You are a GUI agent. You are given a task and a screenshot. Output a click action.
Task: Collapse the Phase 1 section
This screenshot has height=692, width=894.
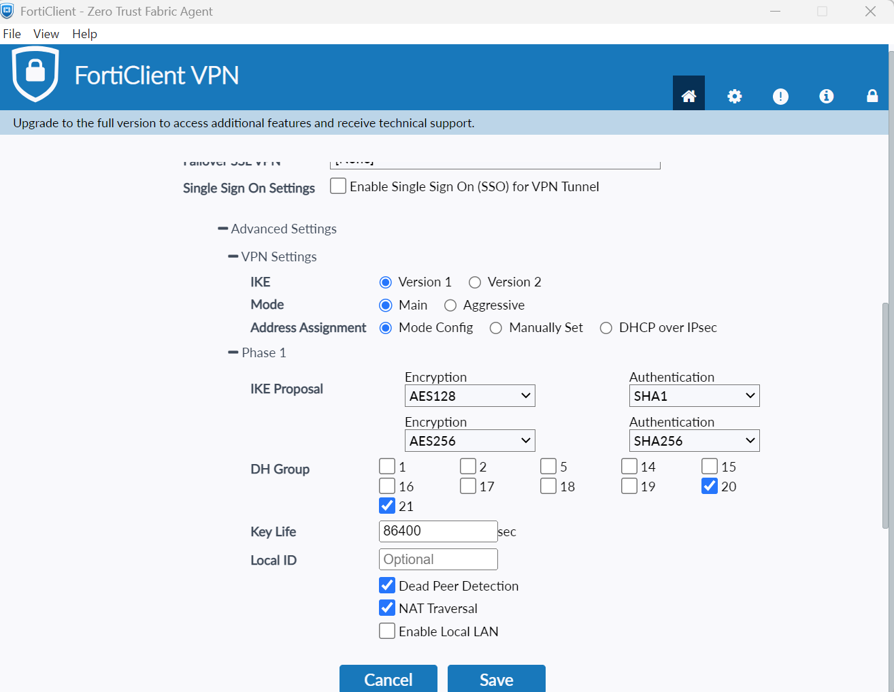(x=233, y=352)
